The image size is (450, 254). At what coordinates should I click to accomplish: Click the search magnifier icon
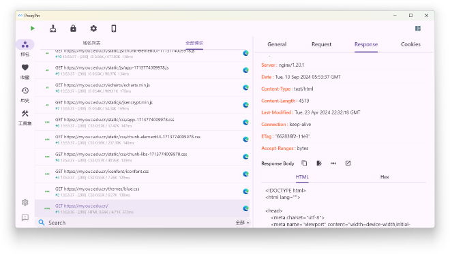tap(42, 223)
